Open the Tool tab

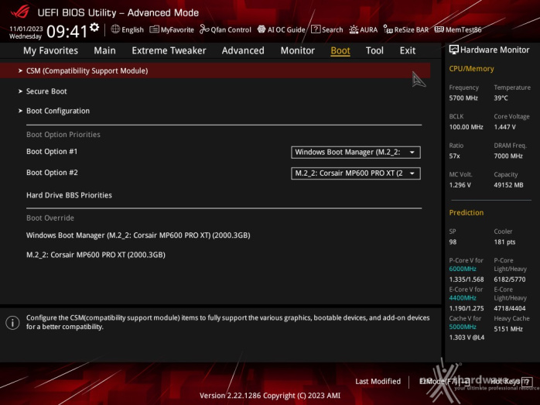[374, 50]
